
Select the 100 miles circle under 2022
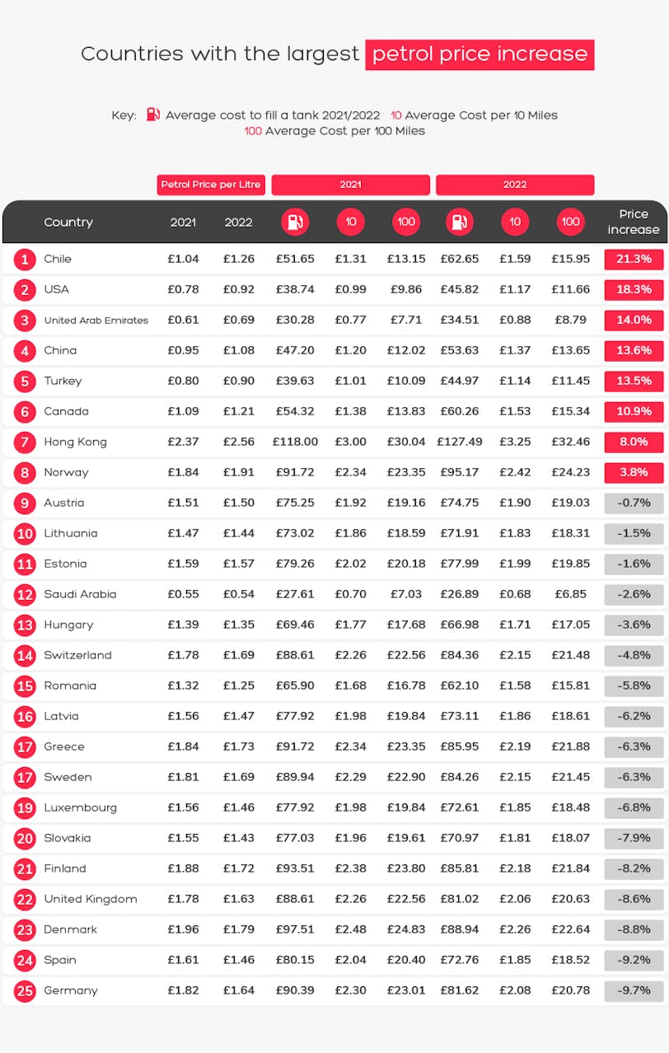(570, 222)
